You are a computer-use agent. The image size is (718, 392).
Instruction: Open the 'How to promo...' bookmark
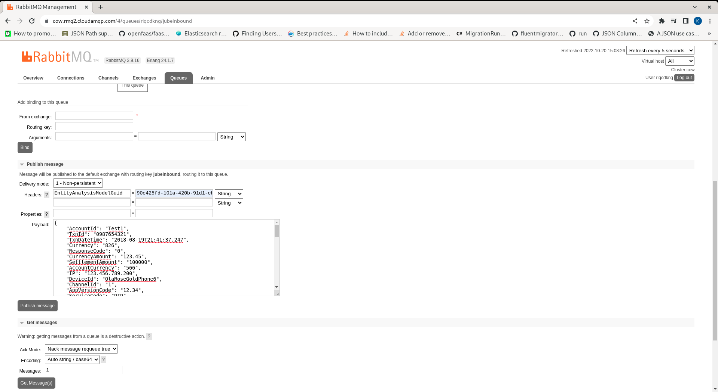tap(31, 34)
